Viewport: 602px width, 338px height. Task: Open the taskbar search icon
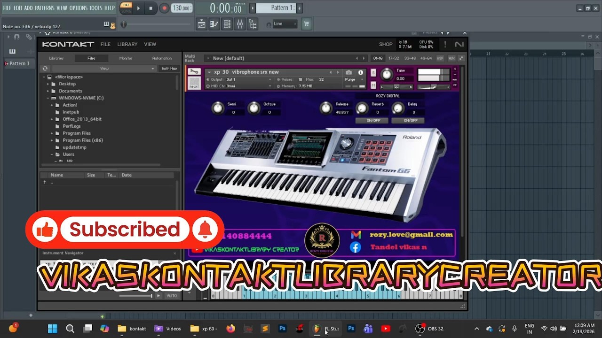point(70,329)
